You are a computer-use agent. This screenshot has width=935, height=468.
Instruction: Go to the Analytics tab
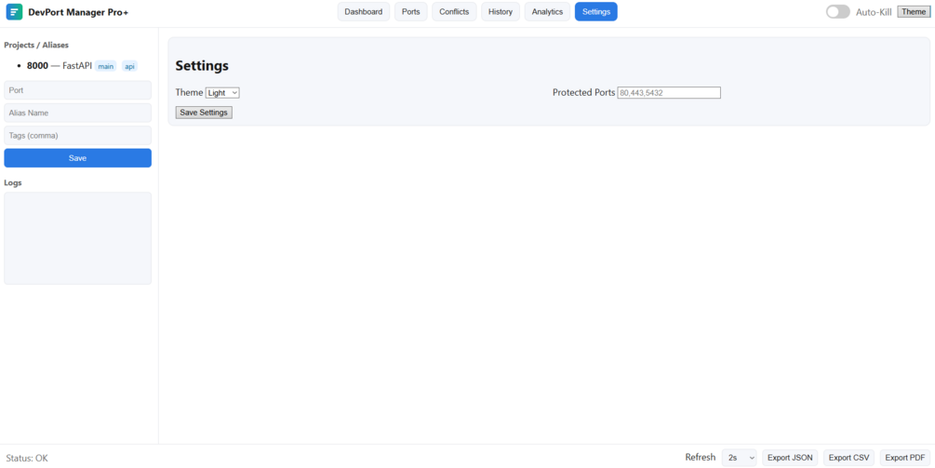click(547, 12)
